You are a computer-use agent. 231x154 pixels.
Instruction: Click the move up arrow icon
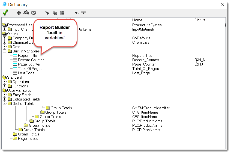click(76, 13)
